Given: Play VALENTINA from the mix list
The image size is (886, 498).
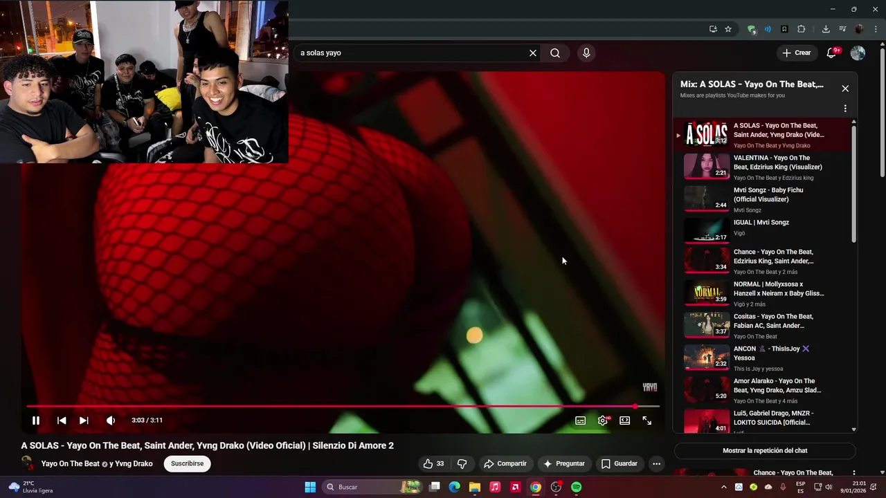Looking at the screenshot, I should click(761, 167).
